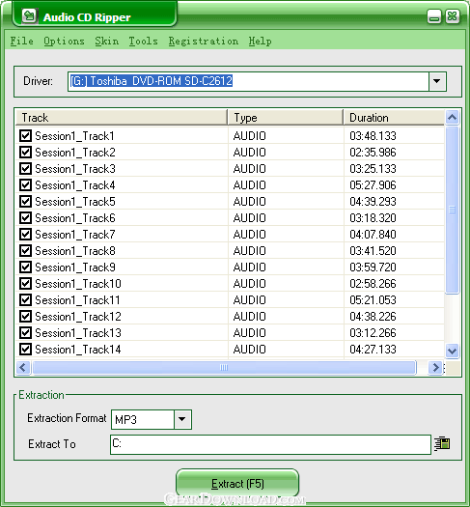Click the horizontal scroll right arrow
Screen dimensions: 470x507
tap(435, 368)
